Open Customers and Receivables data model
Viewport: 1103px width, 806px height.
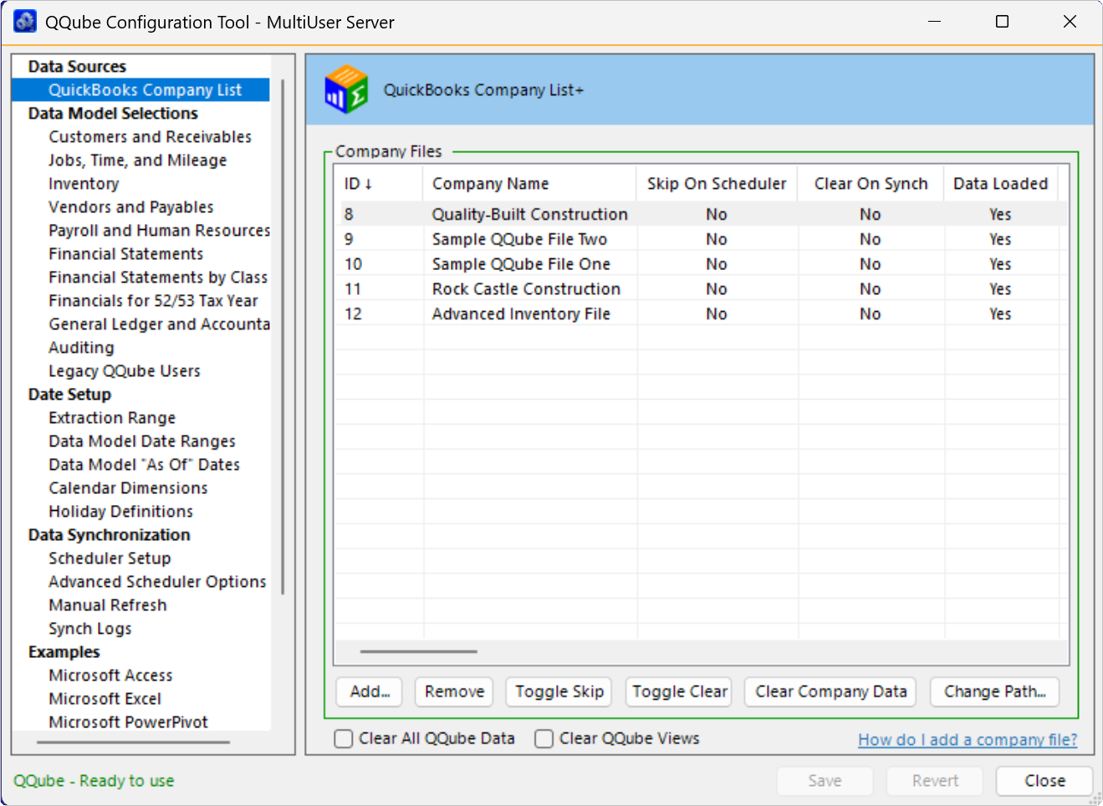point(150,136)
